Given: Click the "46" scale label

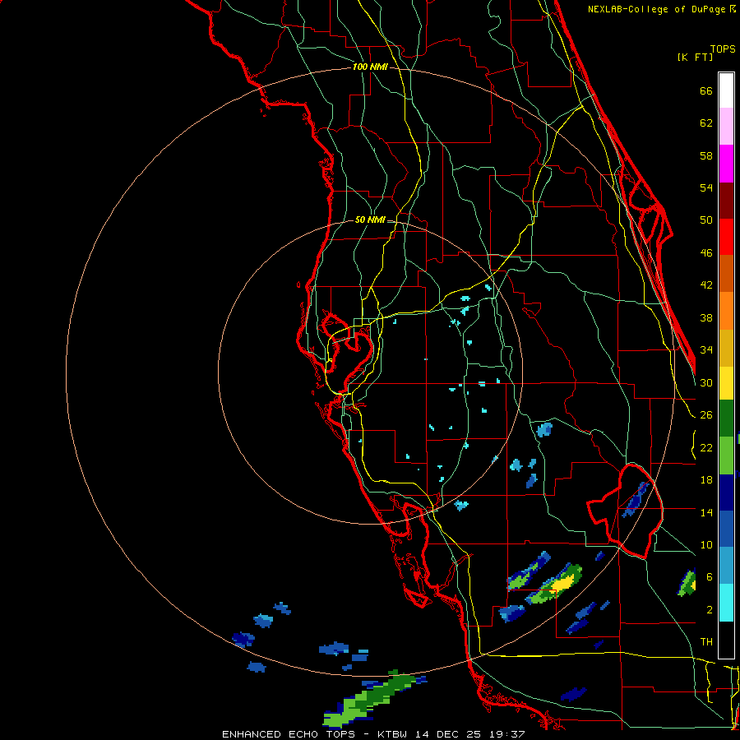Looking at the screenshot, I should point(706,253).
